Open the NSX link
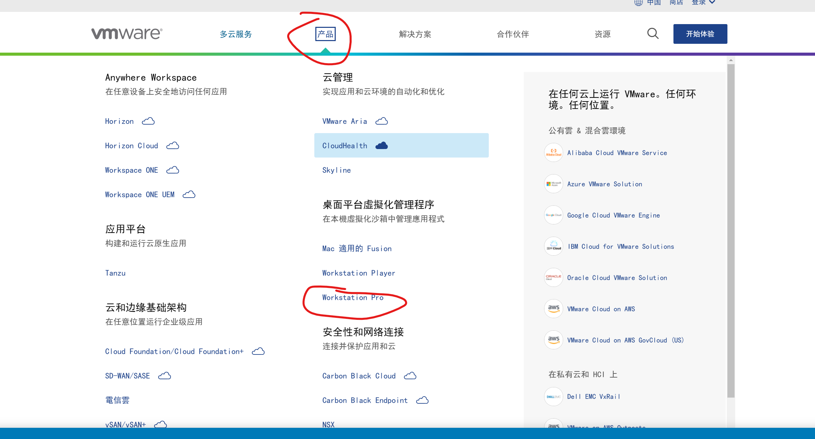815x439 pixels. [328, 424]
